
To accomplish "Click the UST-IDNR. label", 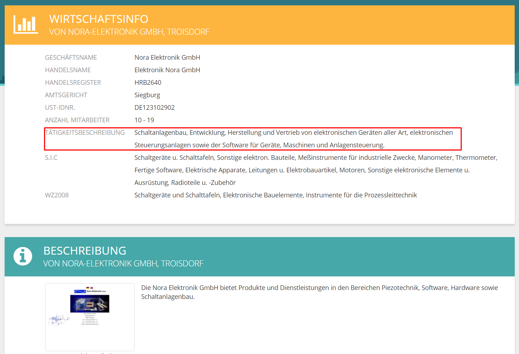I will click(x=60, y=108).
